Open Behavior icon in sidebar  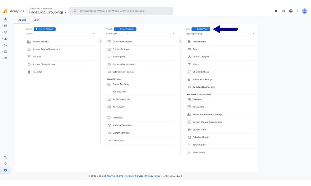pos(6,51)
